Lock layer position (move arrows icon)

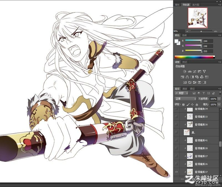[192, 105]
